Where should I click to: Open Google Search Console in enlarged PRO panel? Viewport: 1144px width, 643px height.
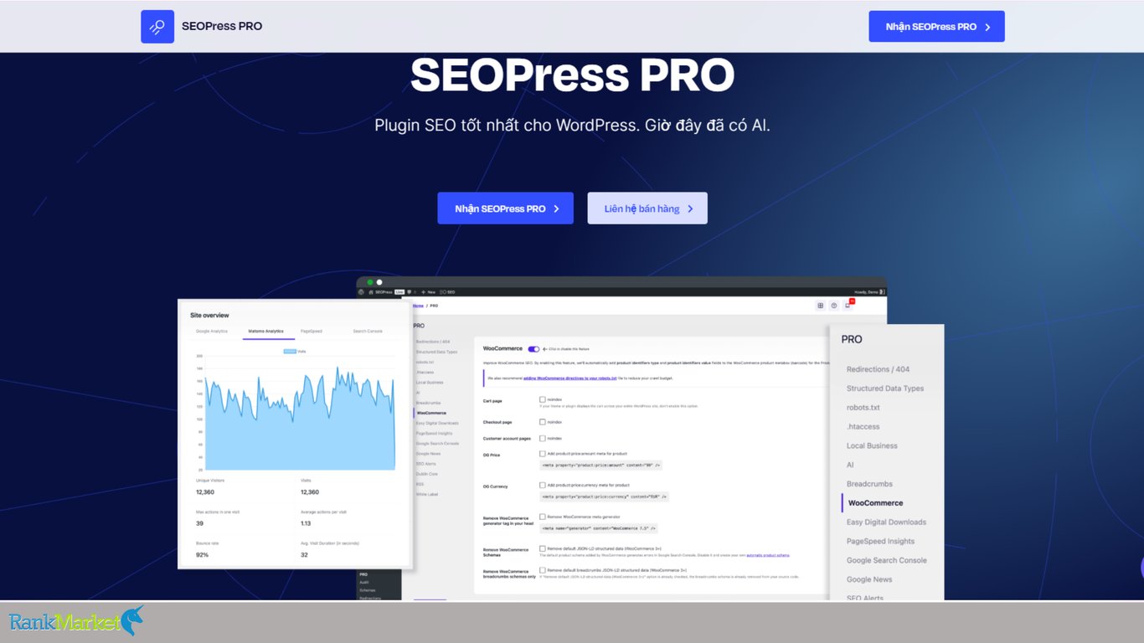(886, 560)
